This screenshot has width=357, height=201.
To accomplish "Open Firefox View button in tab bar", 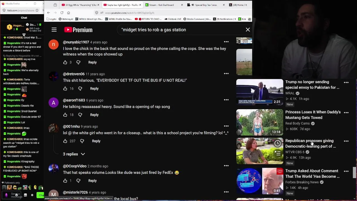I will pos(55,5).
